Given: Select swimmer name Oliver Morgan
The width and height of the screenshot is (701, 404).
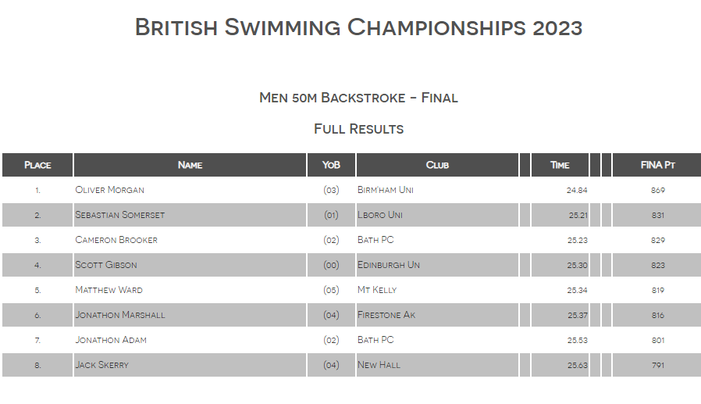Looking at the screenshot, I should (x=109, y=190).
